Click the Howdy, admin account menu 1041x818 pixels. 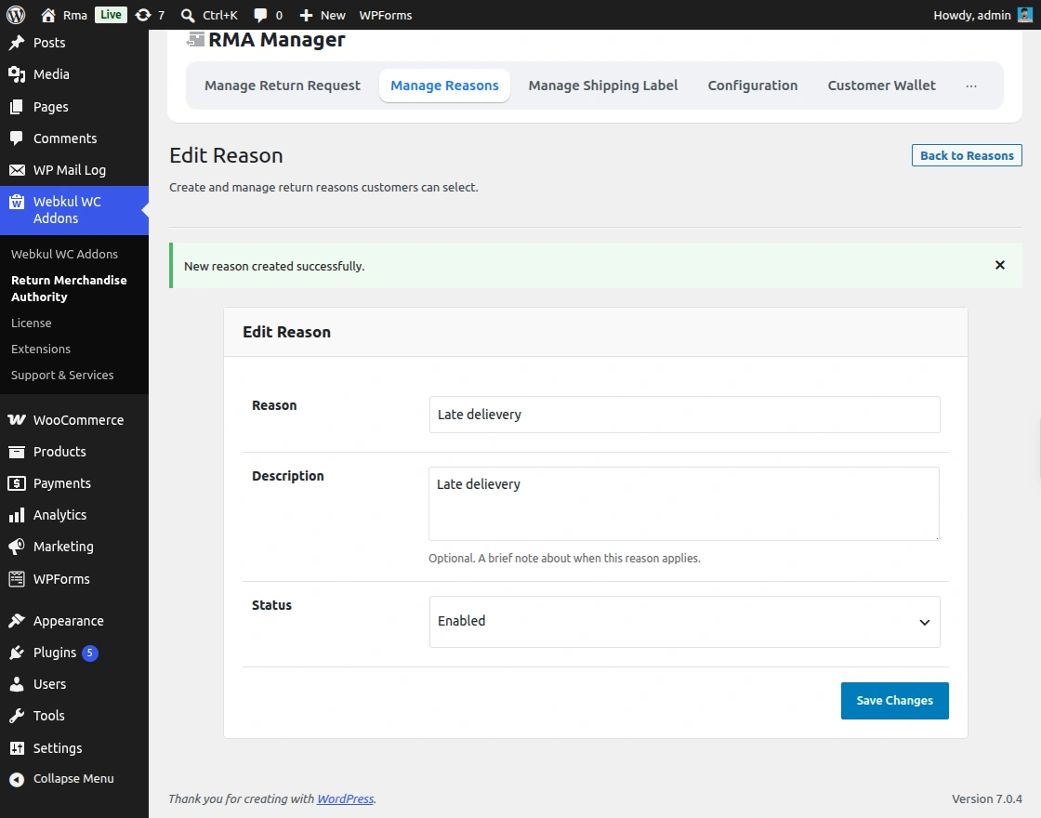[982, 15]
